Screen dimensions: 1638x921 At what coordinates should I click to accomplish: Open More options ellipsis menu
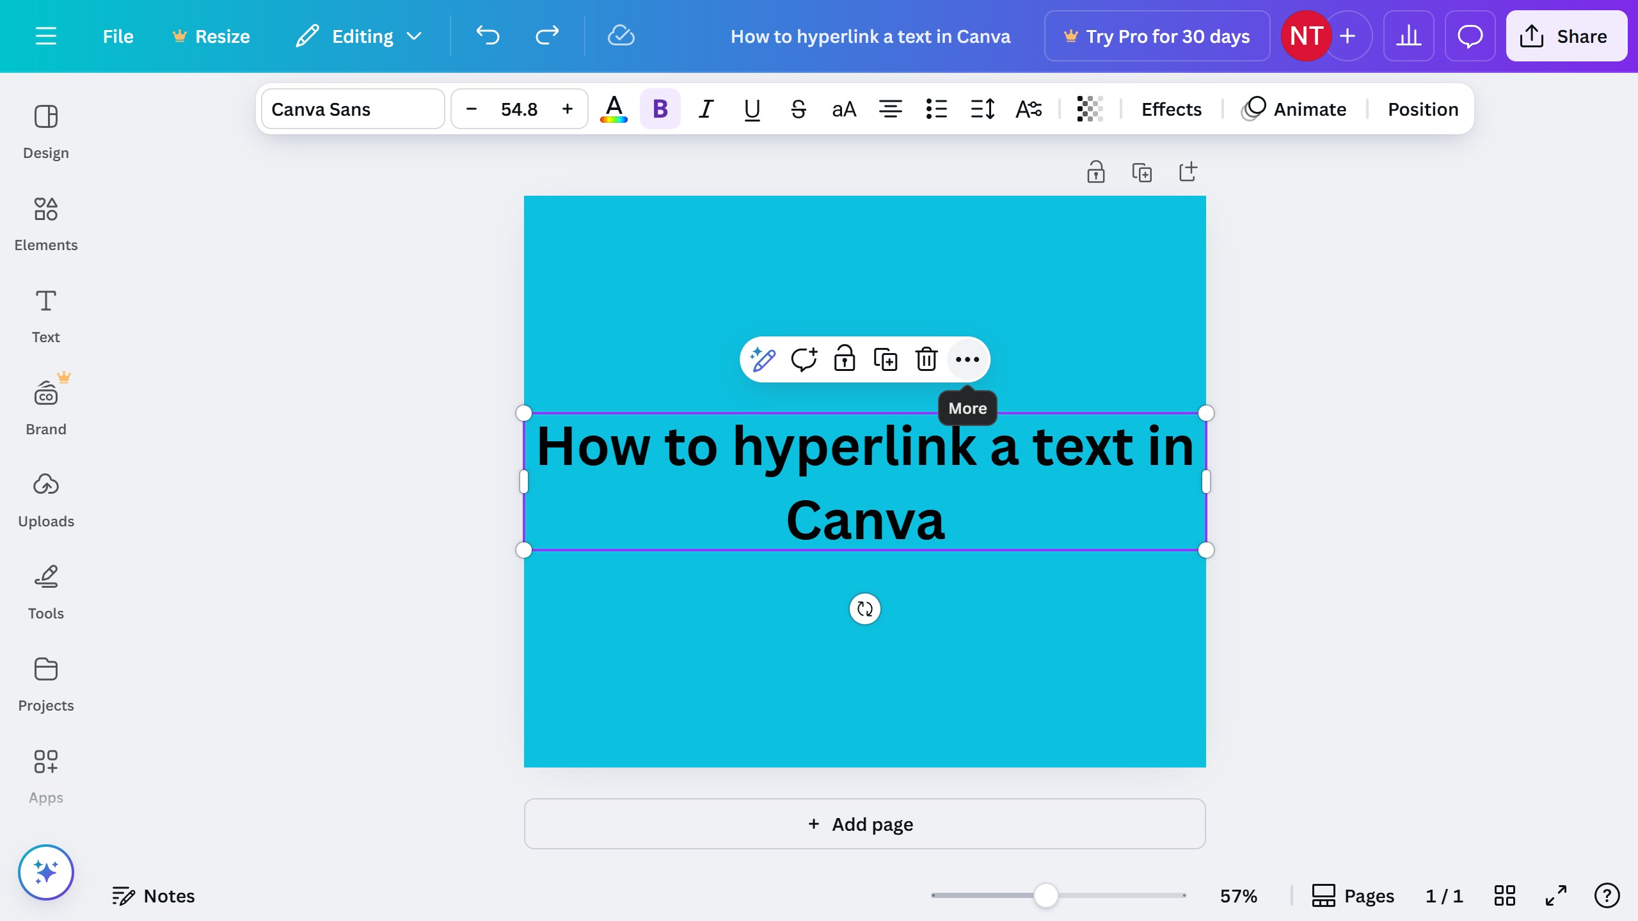click(967, 359)
